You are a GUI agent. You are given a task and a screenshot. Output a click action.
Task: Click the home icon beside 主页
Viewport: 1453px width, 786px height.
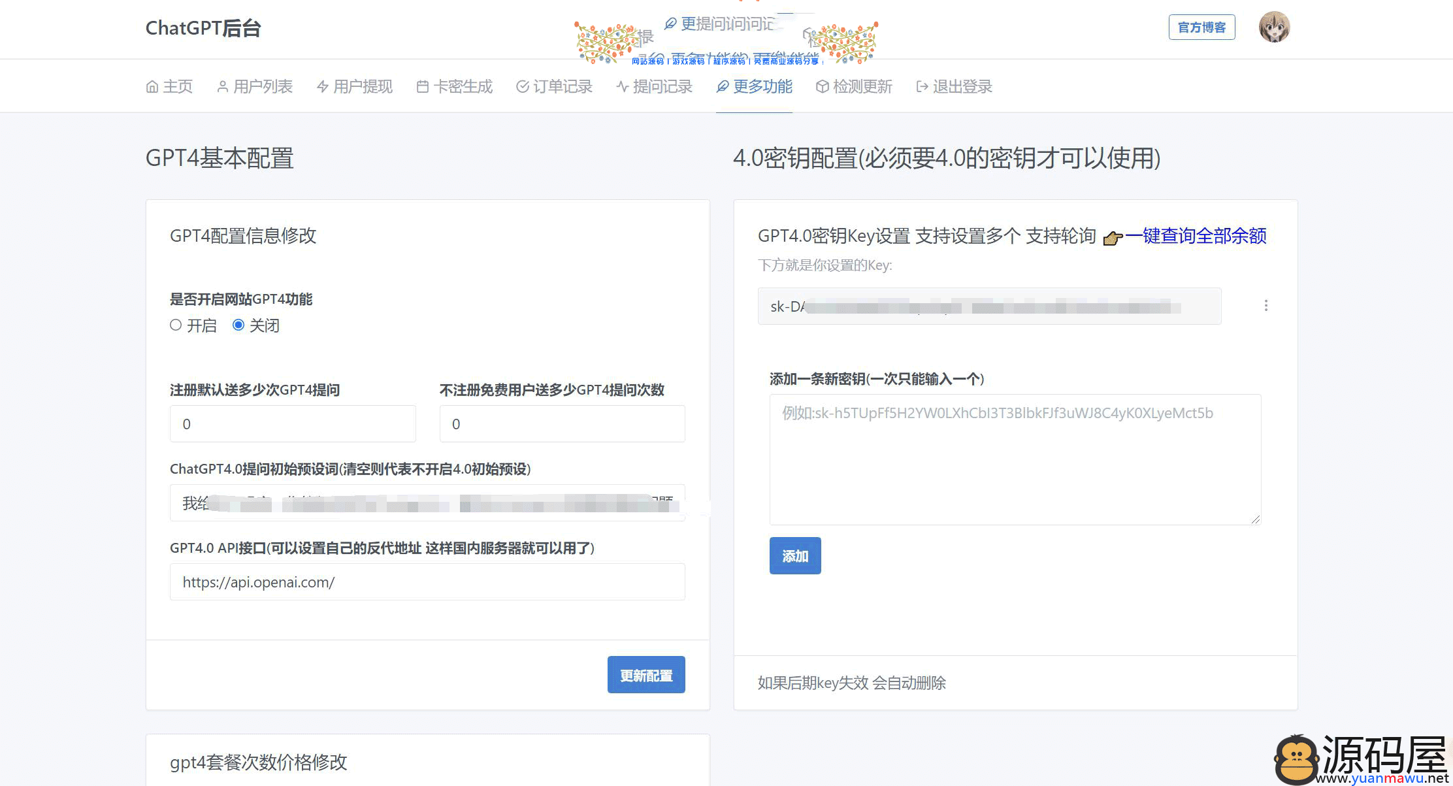click(152, 86)
